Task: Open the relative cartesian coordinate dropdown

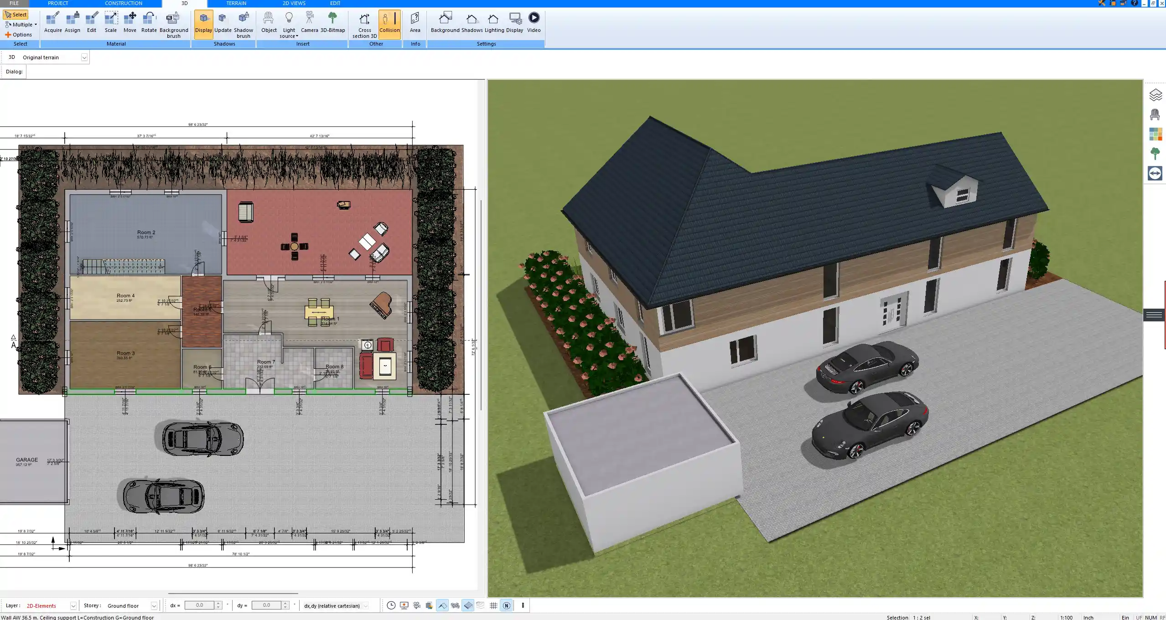Action: (x=366, y=606)
